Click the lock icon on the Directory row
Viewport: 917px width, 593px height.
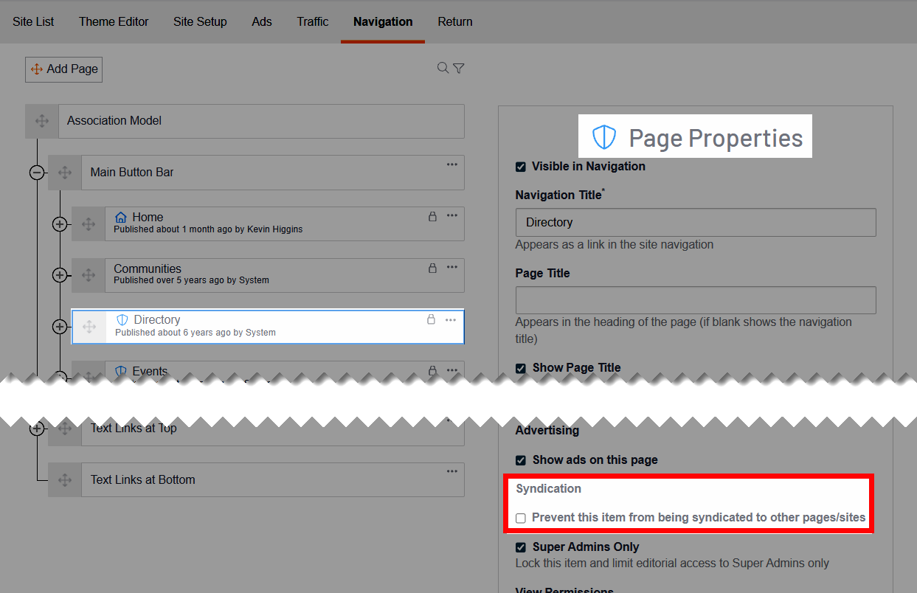[x=432, y=319]
